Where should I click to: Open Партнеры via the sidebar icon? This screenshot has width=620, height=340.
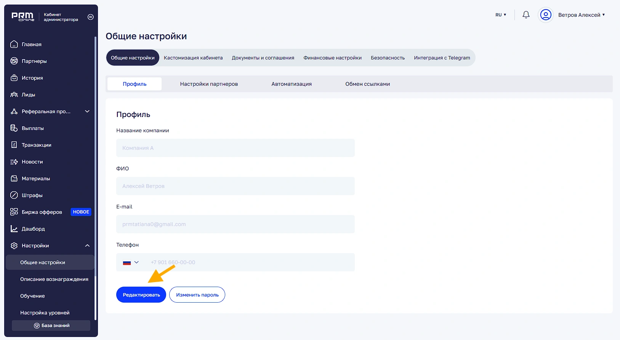click(14, 61)
